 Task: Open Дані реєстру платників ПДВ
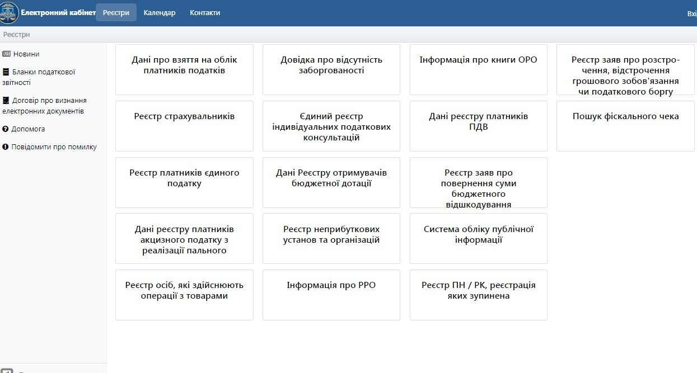tap(478, 126)
